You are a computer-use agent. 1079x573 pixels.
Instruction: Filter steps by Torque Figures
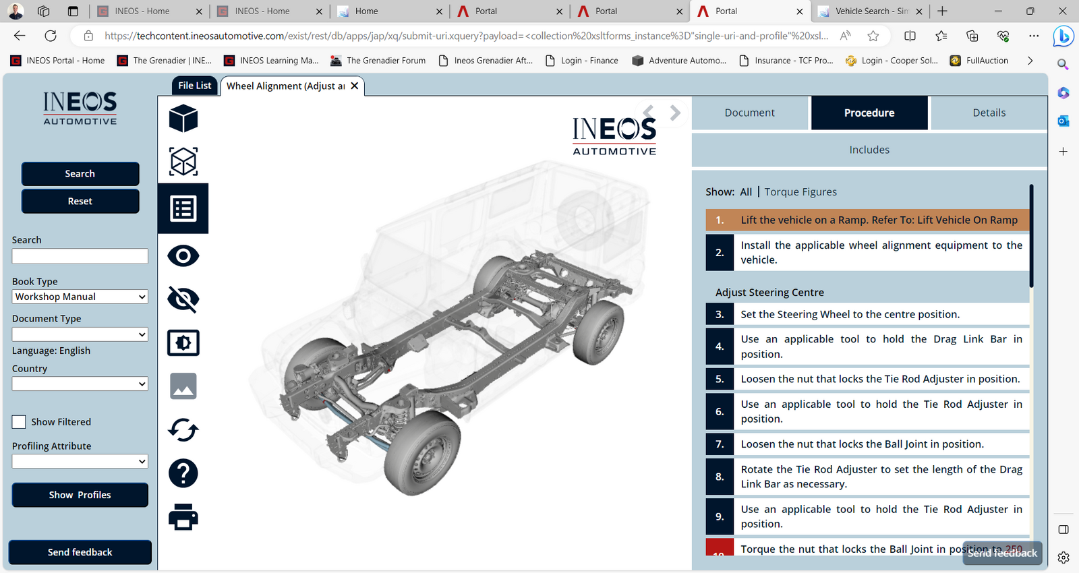pyautogui.click(x=800, y=192)
